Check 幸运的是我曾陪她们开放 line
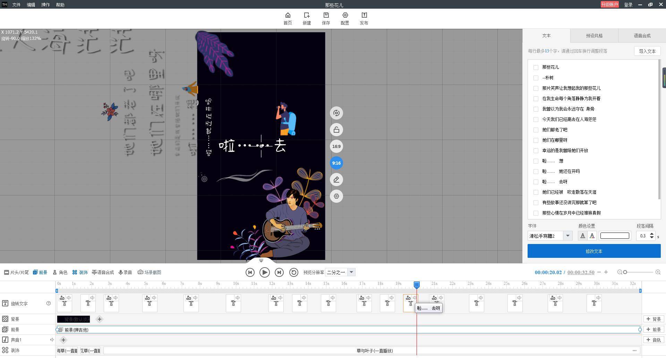This screenshot has width=666, height=358. (536, 150)
